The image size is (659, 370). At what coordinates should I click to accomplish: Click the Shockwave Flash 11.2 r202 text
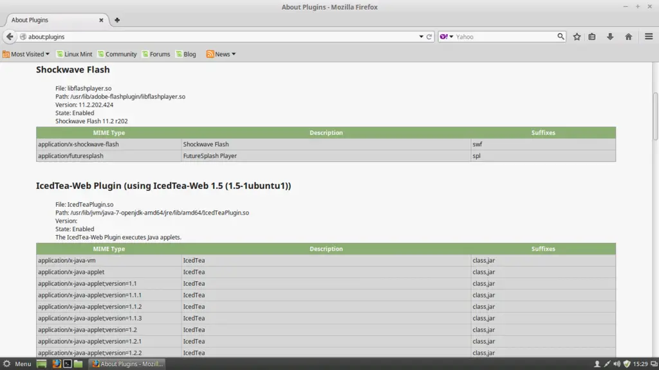tap(91, 121)
